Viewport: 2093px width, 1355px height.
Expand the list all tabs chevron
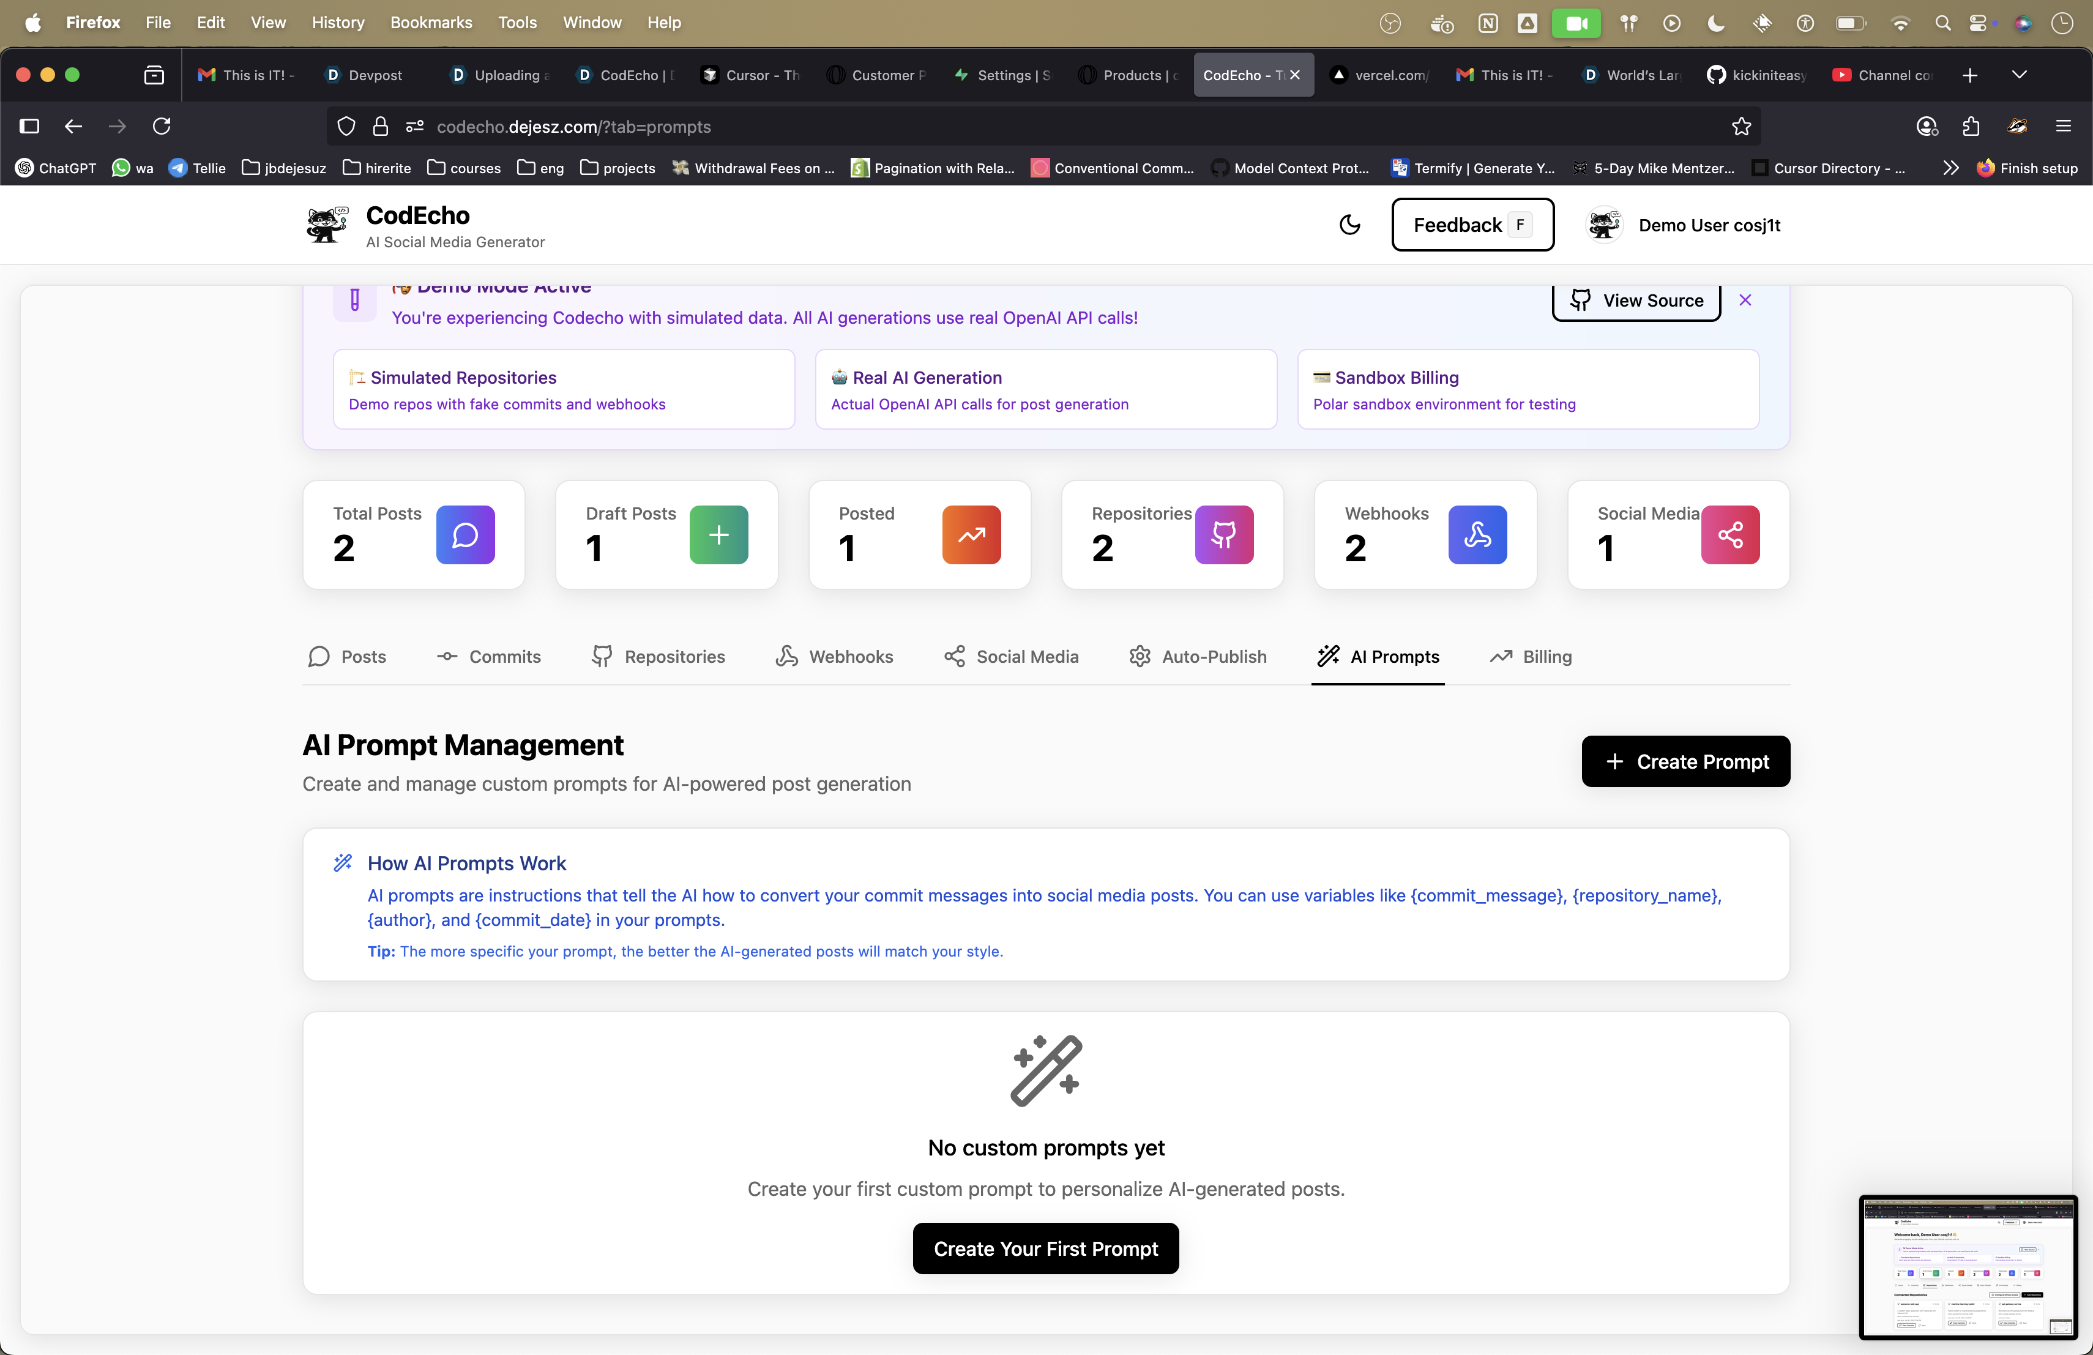pos(2019,75)
